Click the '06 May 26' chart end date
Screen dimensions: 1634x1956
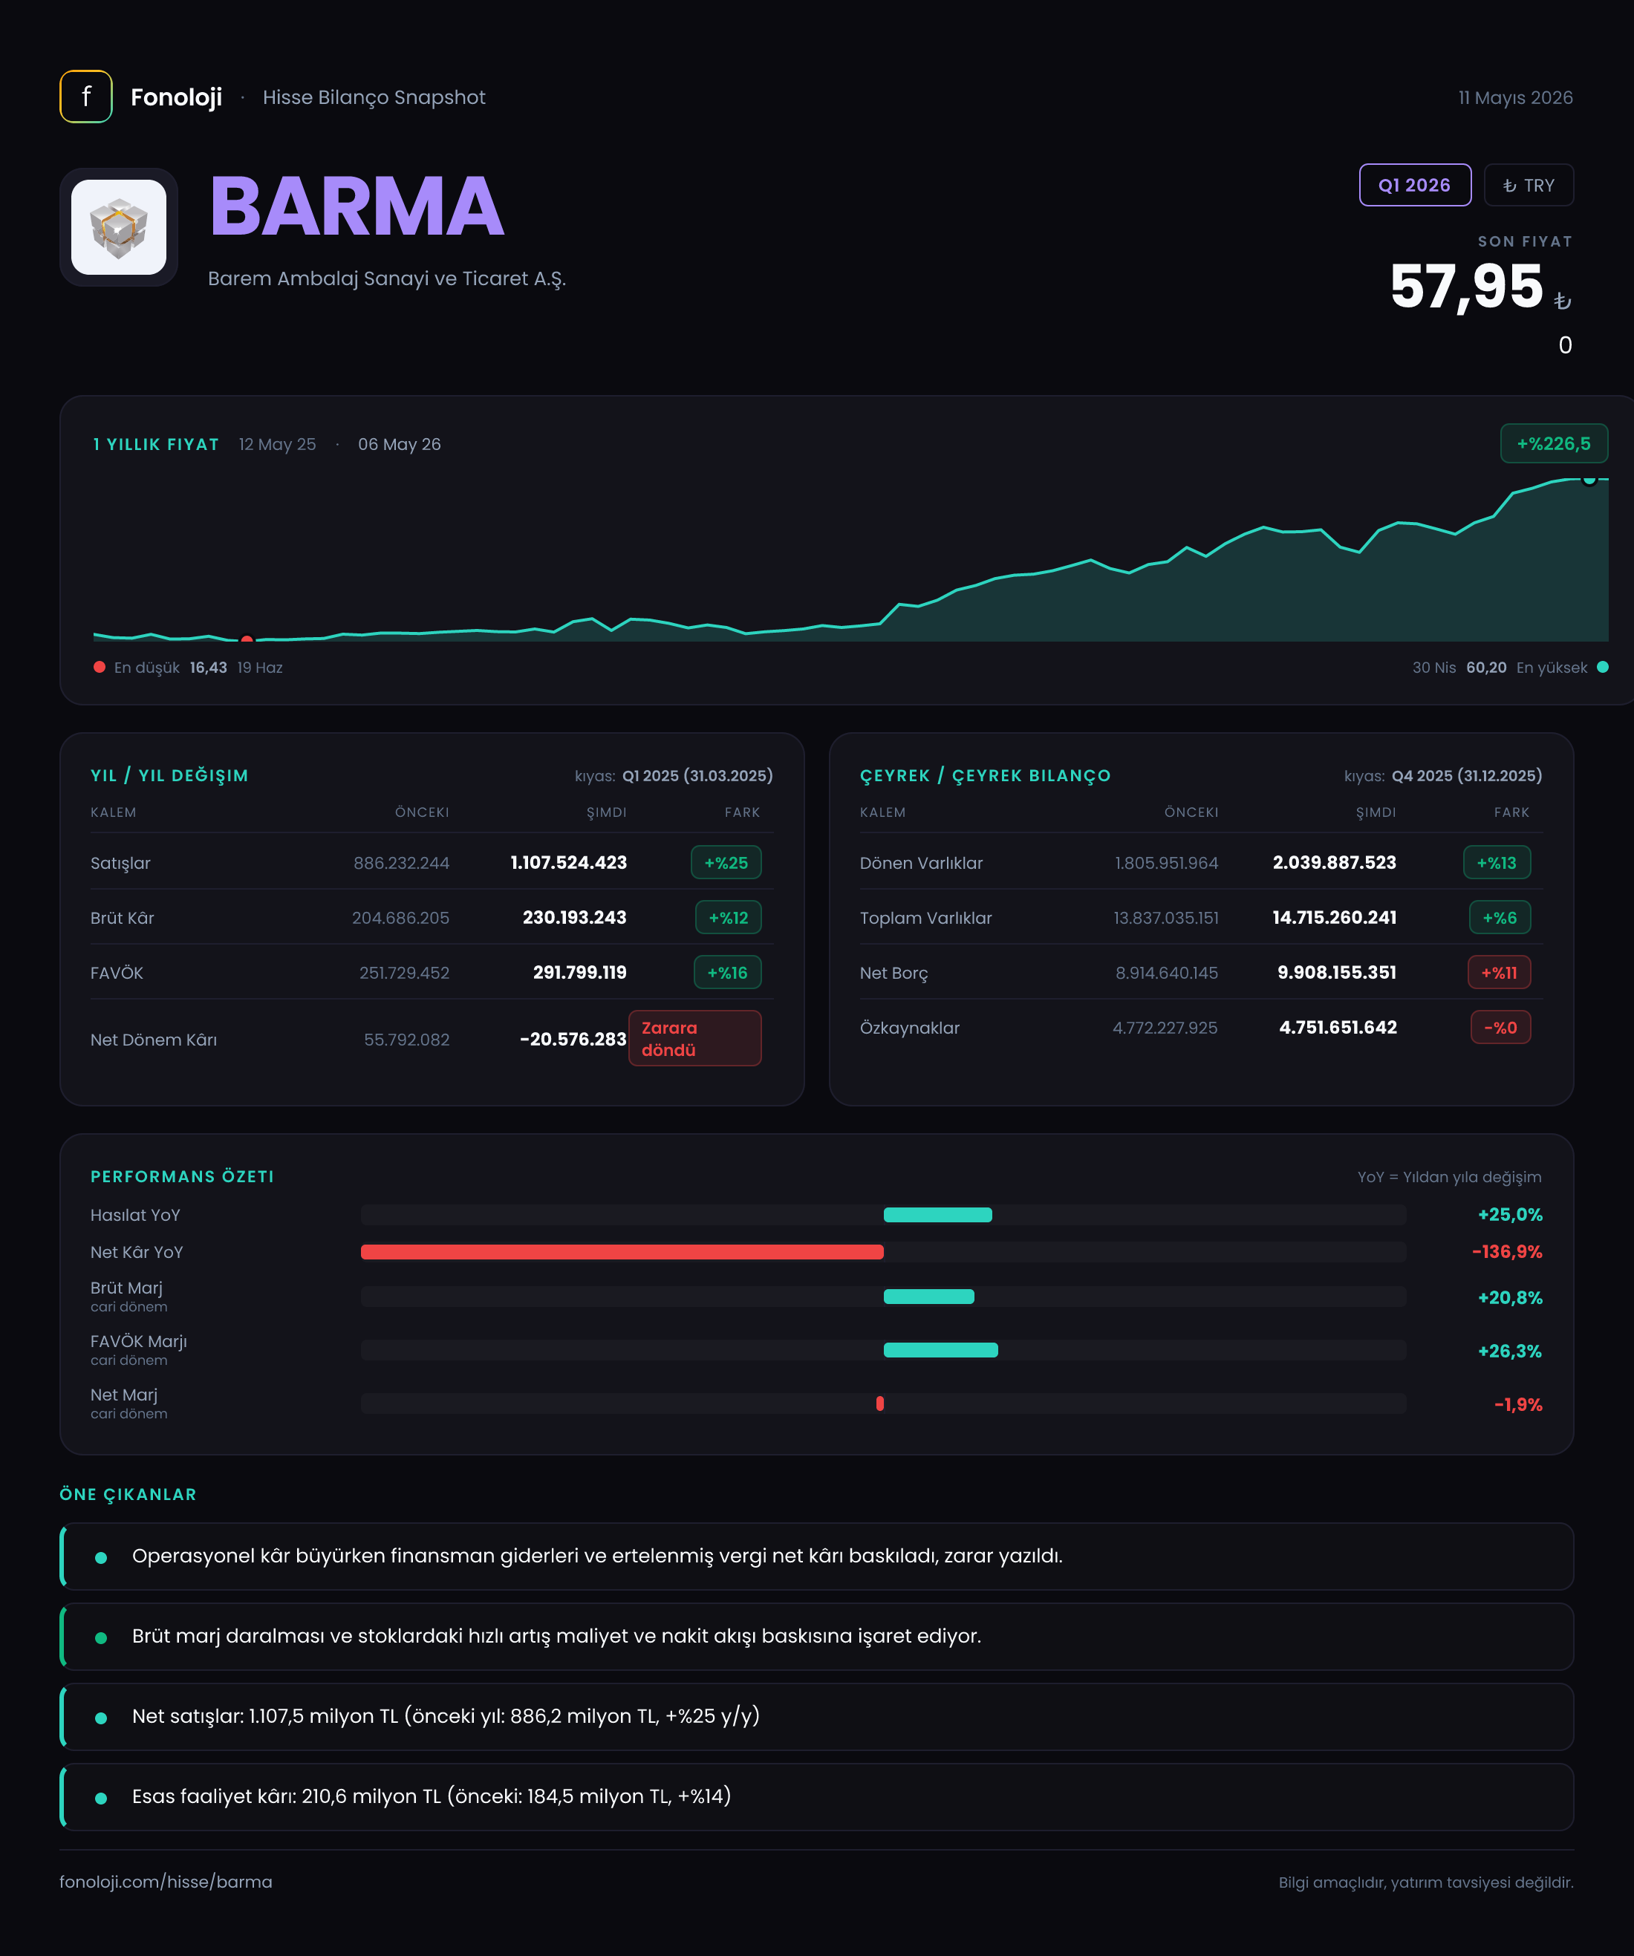[399, 444]
